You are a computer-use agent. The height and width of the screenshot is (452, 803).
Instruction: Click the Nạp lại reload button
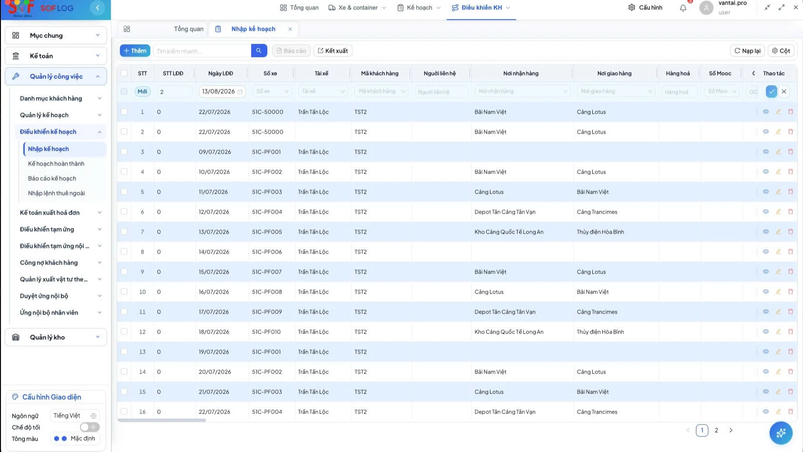(747, 50)
